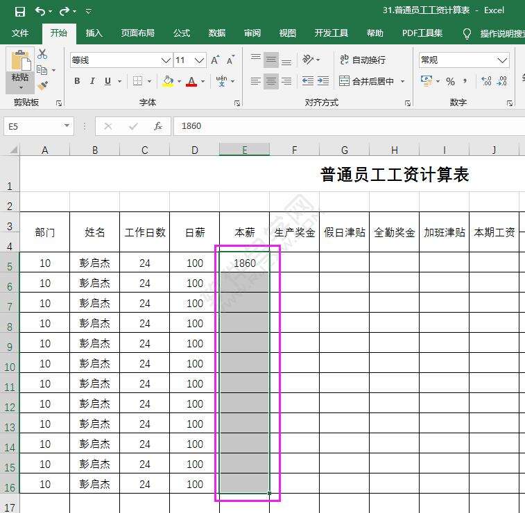This screenshot has width=525, height=513.
Task: Open the 文件 menu
Action: pyautogui.click(x=20, y=33)
